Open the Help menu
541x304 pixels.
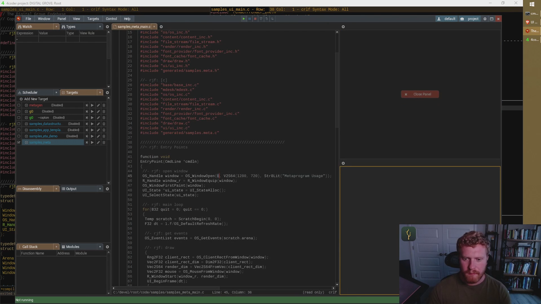click(x=127, y=19)
